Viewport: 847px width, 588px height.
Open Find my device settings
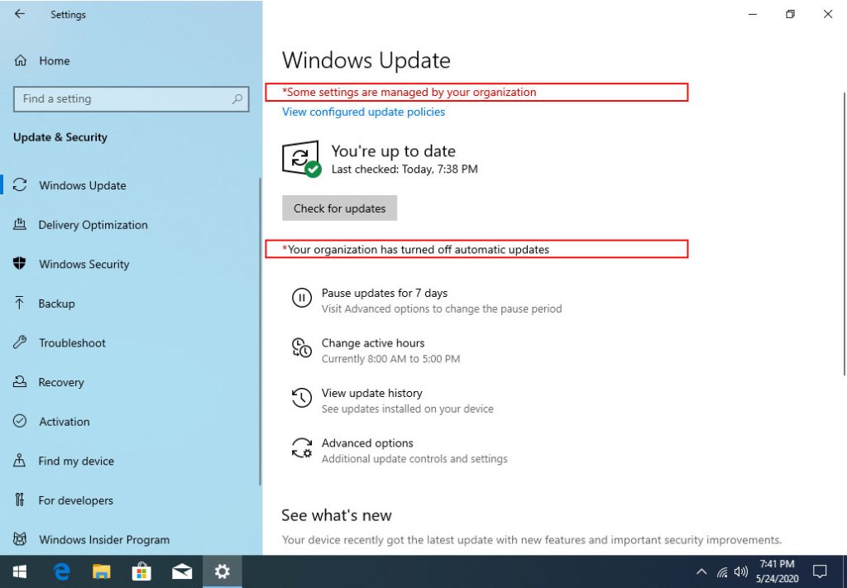tap(75, 461)
